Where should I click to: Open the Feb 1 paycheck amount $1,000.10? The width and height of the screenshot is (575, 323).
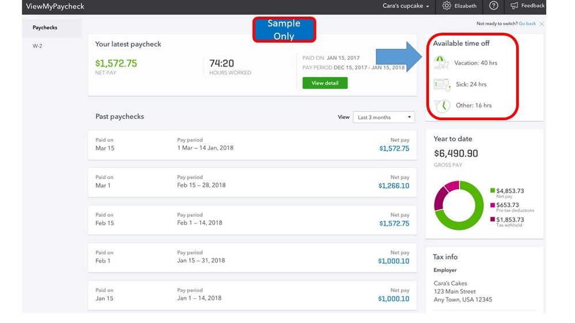click(394, 262)
